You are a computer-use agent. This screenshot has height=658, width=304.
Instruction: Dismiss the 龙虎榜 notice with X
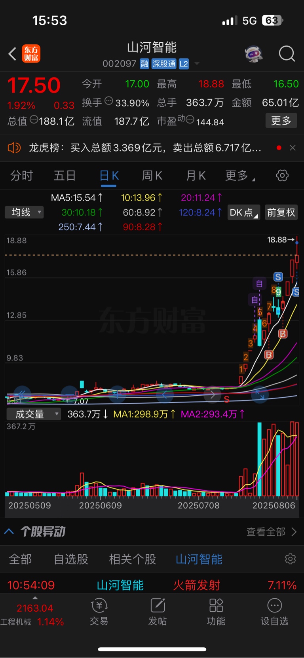point(293,148)
